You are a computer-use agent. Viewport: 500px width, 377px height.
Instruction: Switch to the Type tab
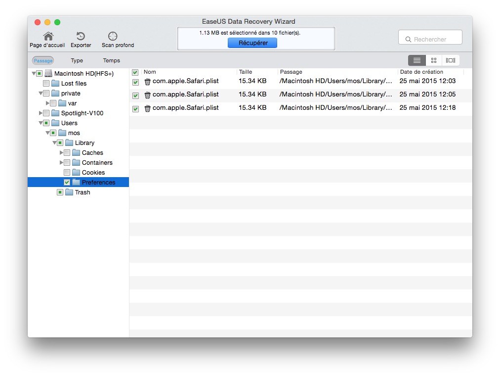pyautogui.click(x=77, y=60)
